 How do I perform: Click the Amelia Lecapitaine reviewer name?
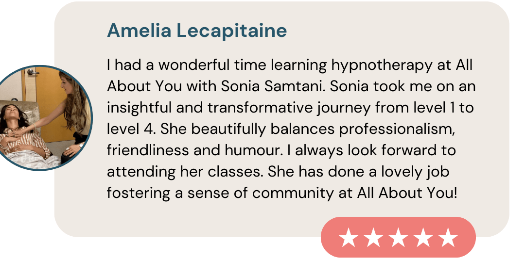coord(197,31)
